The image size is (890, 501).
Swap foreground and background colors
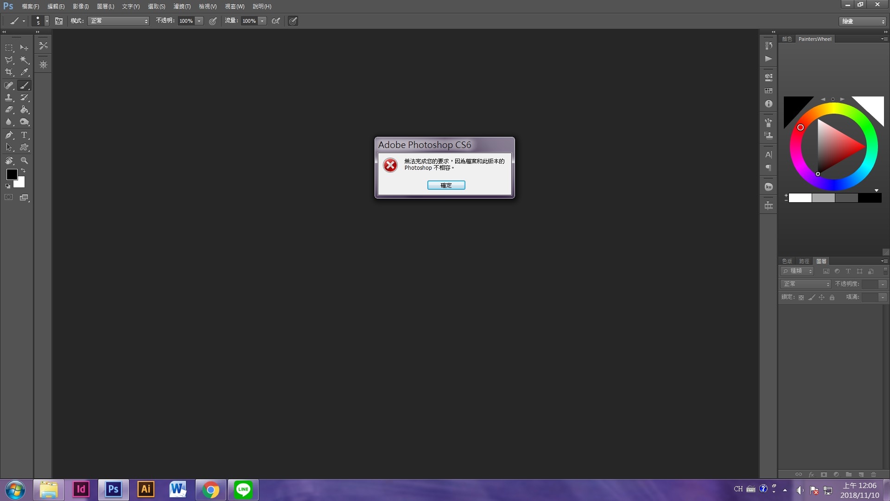23,170
